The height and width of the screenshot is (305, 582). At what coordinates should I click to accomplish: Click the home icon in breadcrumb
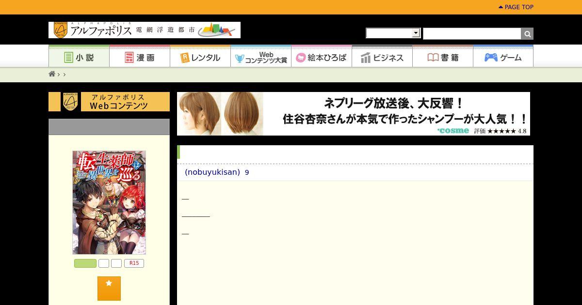(x=52, y=74)
